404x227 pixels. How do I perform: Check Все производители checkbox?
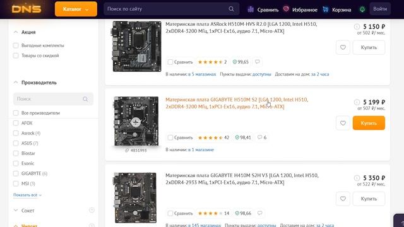16,113
